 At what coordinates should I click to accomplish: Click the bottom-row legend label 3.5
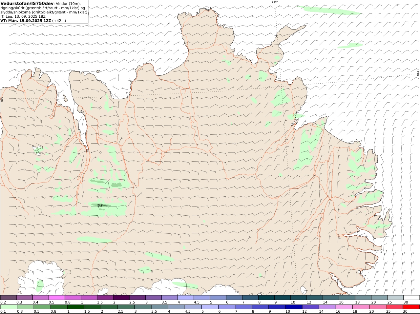(x=154, y=312)
